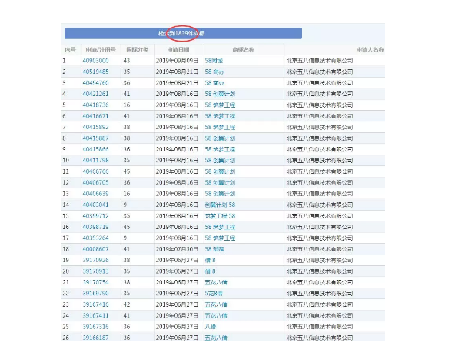Viewport: 452px width, 346px height.
Task: Open registration number link in row 3
Action: click(x=95, y=83)
